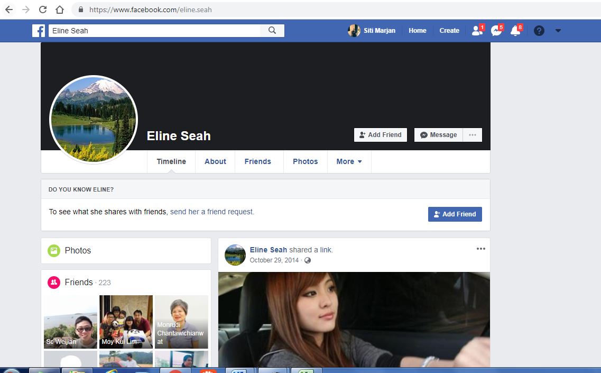The image size is (601, 373).
Task: Open post options three-dot menu
Action: [480, 249]
